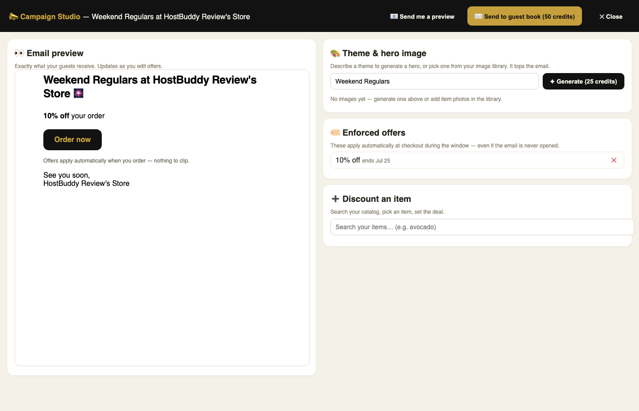Click the Campaign Studio title
Image resolution: width=639 pixels, height=411 pixels.
point(50,16)
